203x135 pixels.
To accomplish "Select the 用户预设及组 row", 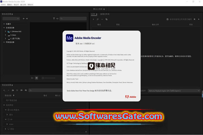I will (x=45, y=100).
